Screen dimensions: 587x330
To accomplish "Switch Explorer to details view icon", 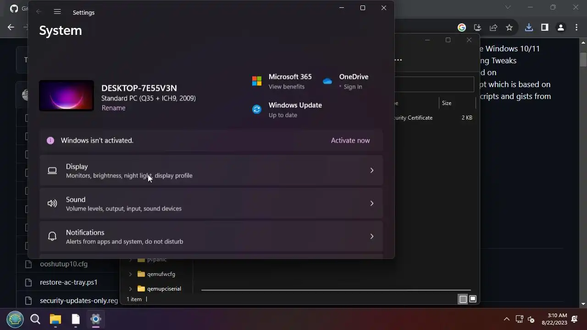I will point(463,299).
